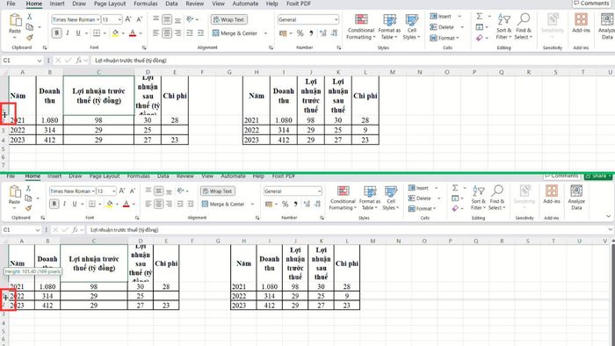Click red Font Color swatch in top window
Screen dimensions: 615x346
point(133,33)
